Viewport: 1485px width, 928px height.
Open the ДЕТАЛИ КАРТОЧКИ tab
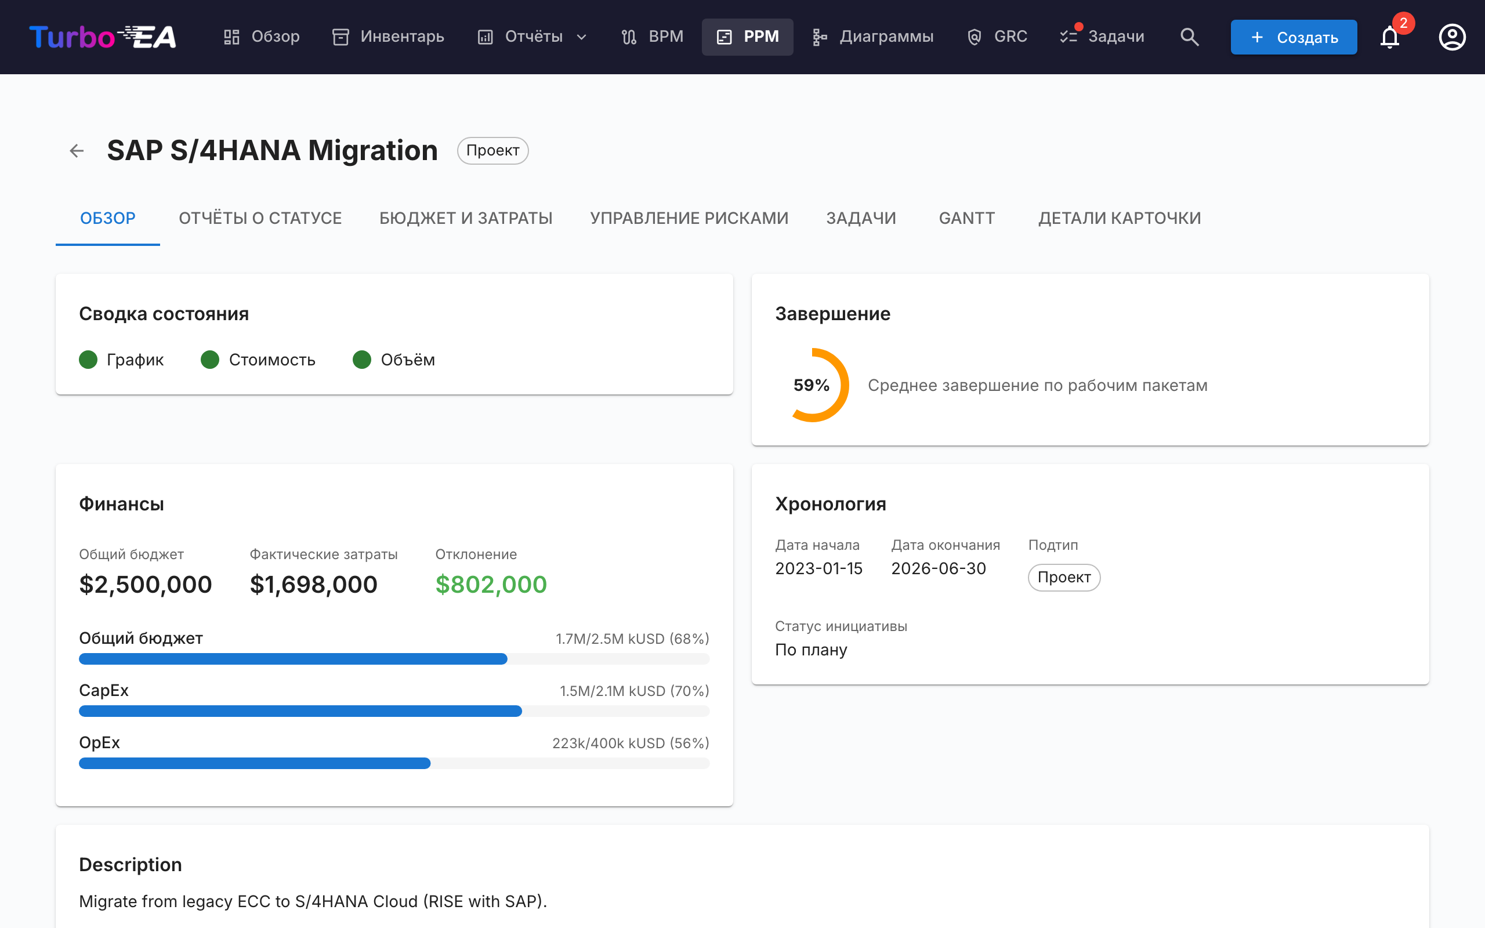(1120, 218)
